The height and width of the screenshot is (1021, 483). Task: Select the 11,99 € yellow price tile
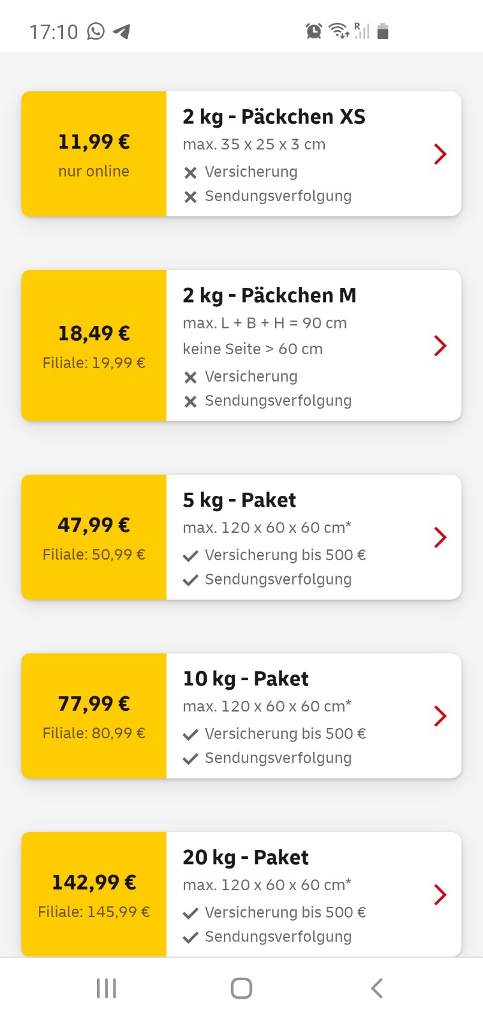pos(94,154)
